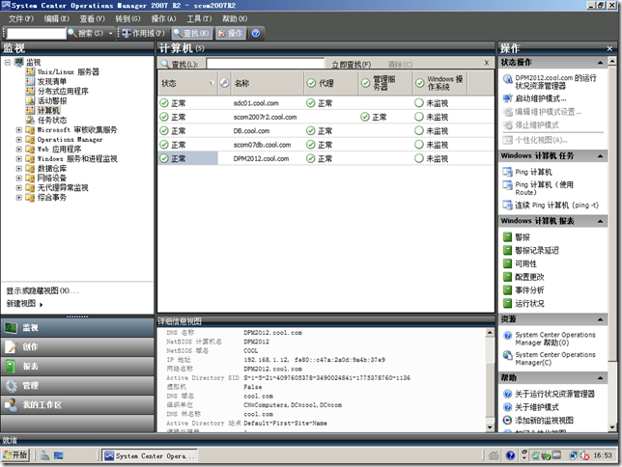The image size is (622, 467).
Task: Switch to the 报表 workspace
Action: [x=77, y=367]
